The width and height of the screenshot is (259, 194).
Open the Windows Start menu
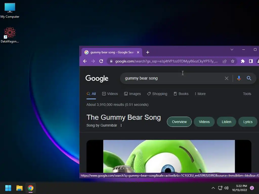point(8,188)
